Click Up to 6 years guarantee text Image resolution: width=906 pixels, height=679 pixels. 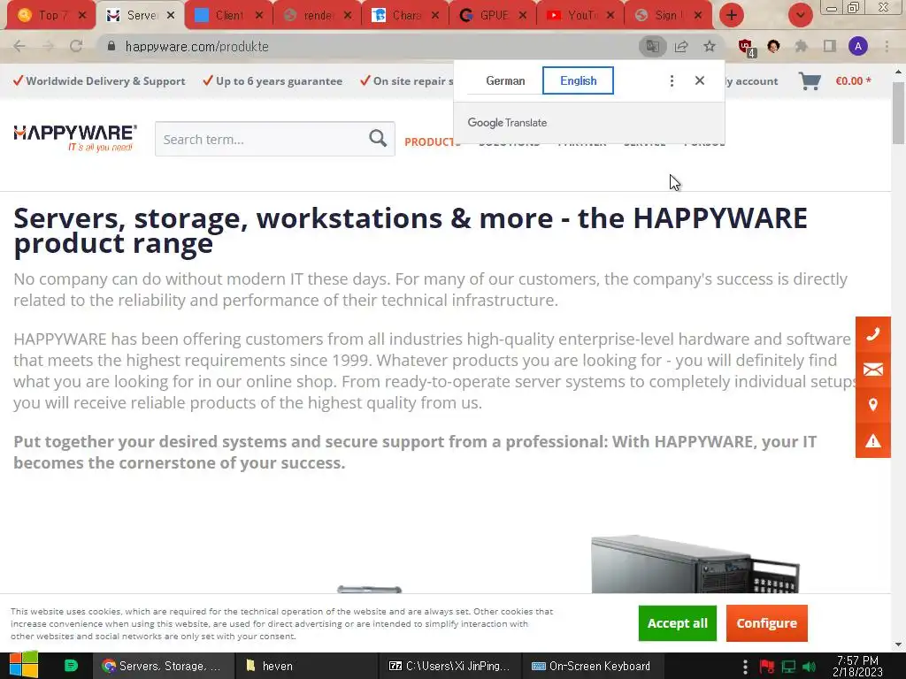pyautogui.click(x=279, y=81)
